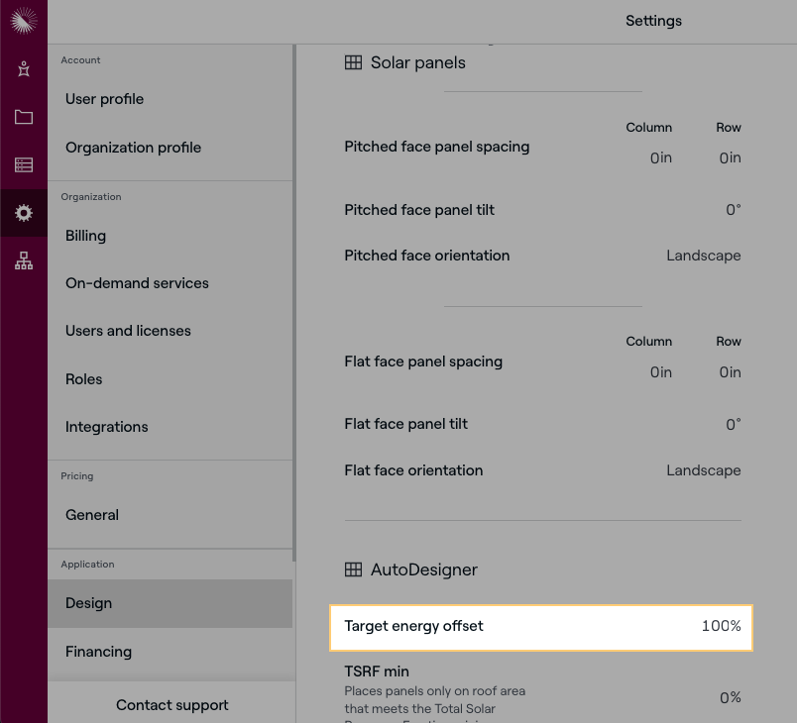Viewport: 797px width, 723px height.
Task: Click the Contact support button
Action: coord(172,705)
